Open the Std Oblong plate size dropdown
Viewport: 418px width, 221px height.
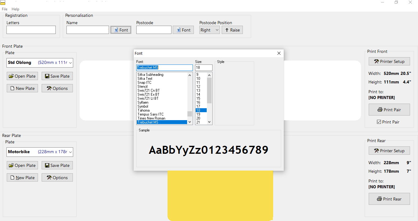coord(70,63)
